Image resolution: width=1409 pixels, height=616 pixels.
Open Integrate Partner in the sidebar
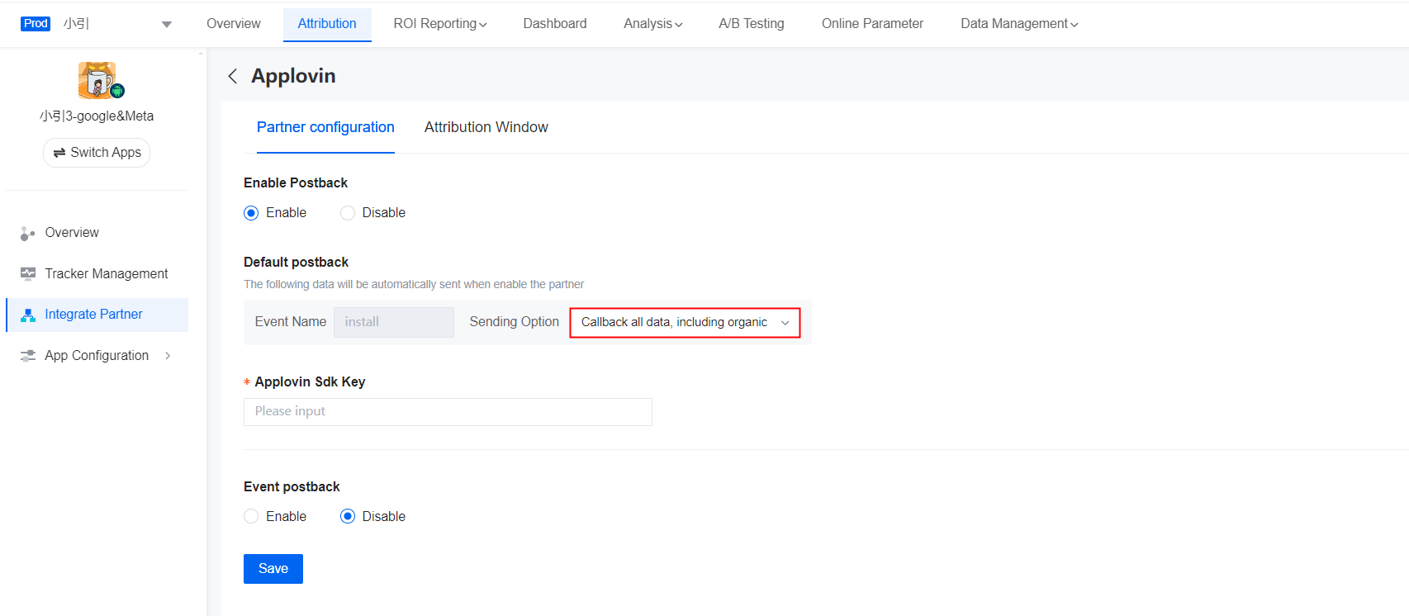(x=97, y=315)
